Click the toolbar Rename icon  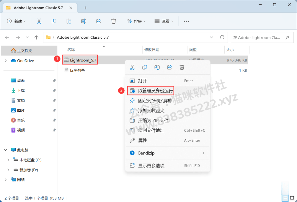click(84, 21)
